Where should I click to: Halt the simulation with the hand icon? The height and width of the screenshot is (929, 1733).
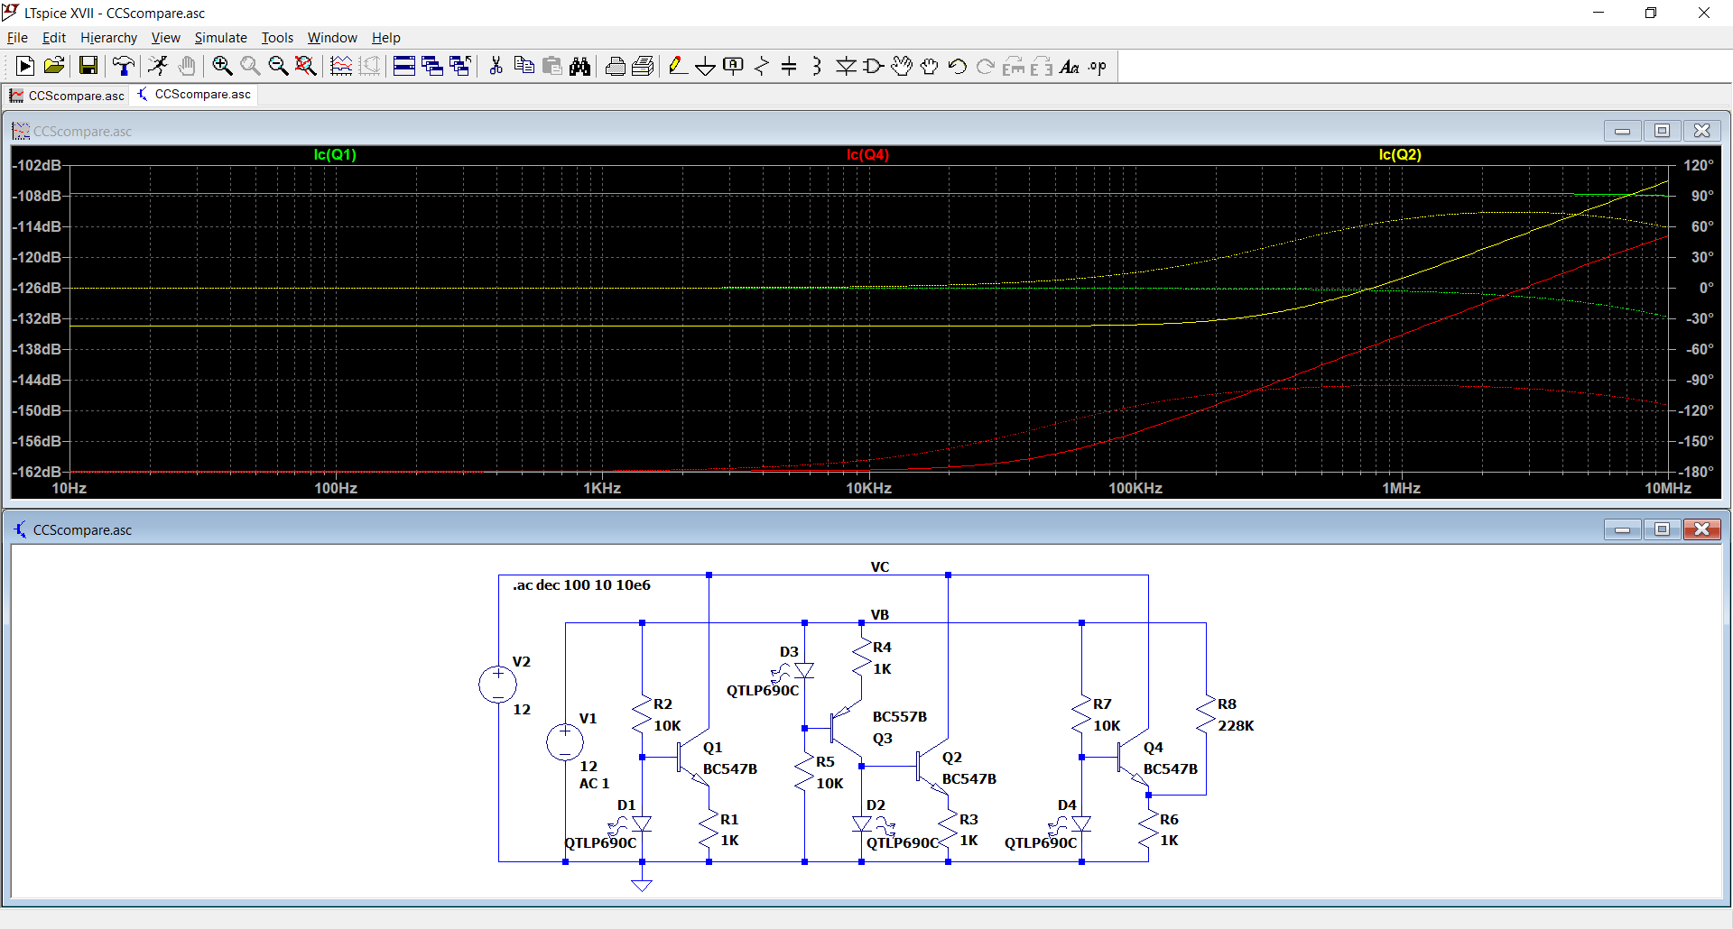pyautogui.click(x=187, y=66)
